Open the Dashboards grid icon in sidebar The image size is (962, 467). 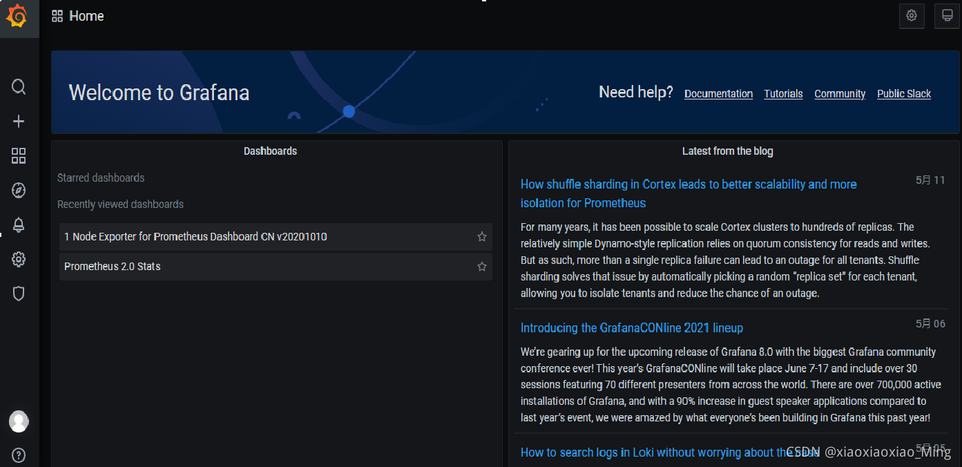[x=19, y=155]
